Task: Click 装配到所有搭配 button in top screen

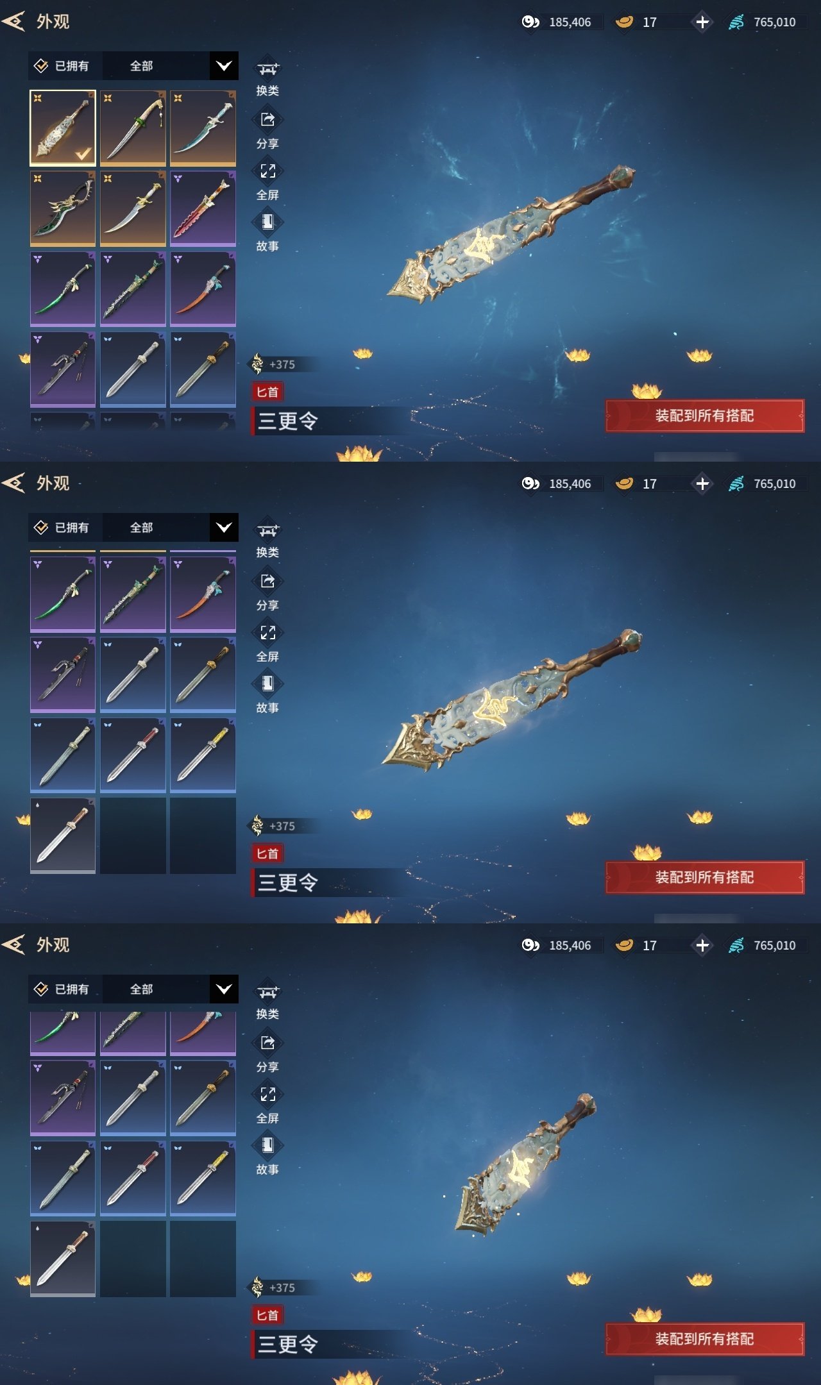Action: click(x=704, y=415)
